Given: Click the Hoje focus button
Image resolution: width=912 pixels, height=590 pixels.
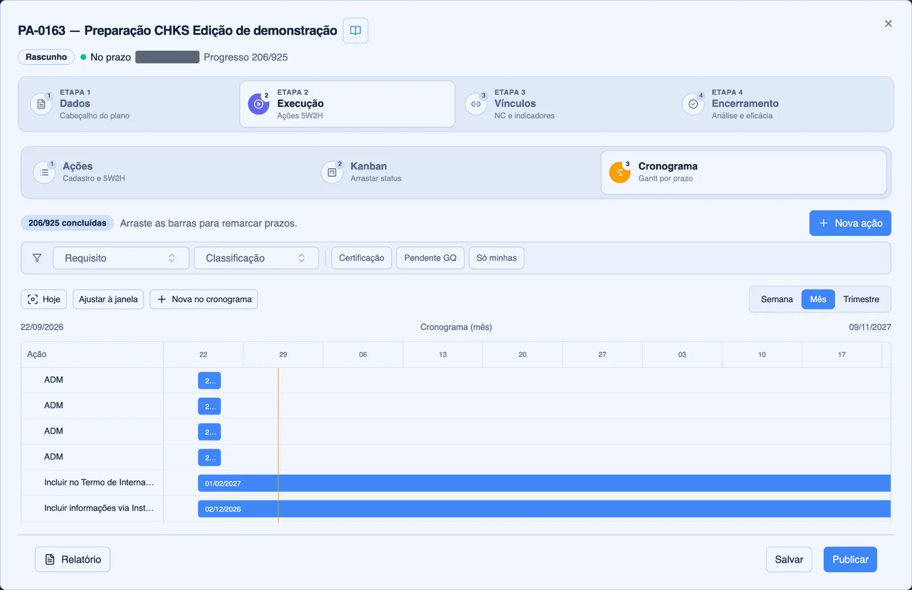Looking at the screenshot, I should (44, 299).
